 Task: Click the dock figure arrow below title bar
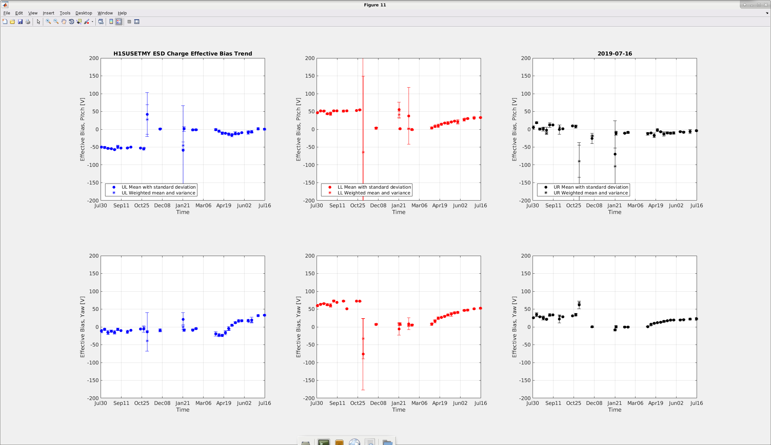point(767,13)
